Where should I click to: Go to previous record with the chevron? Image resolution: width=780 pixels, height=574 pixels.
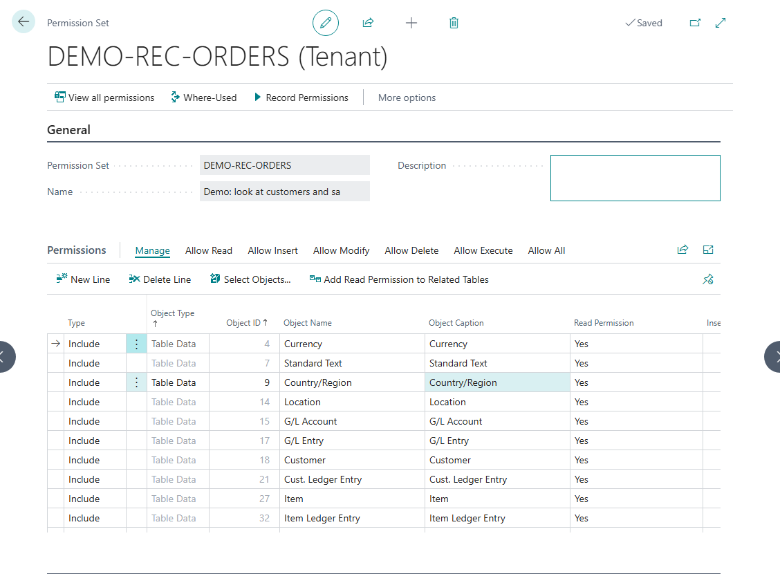pos(4,357)
